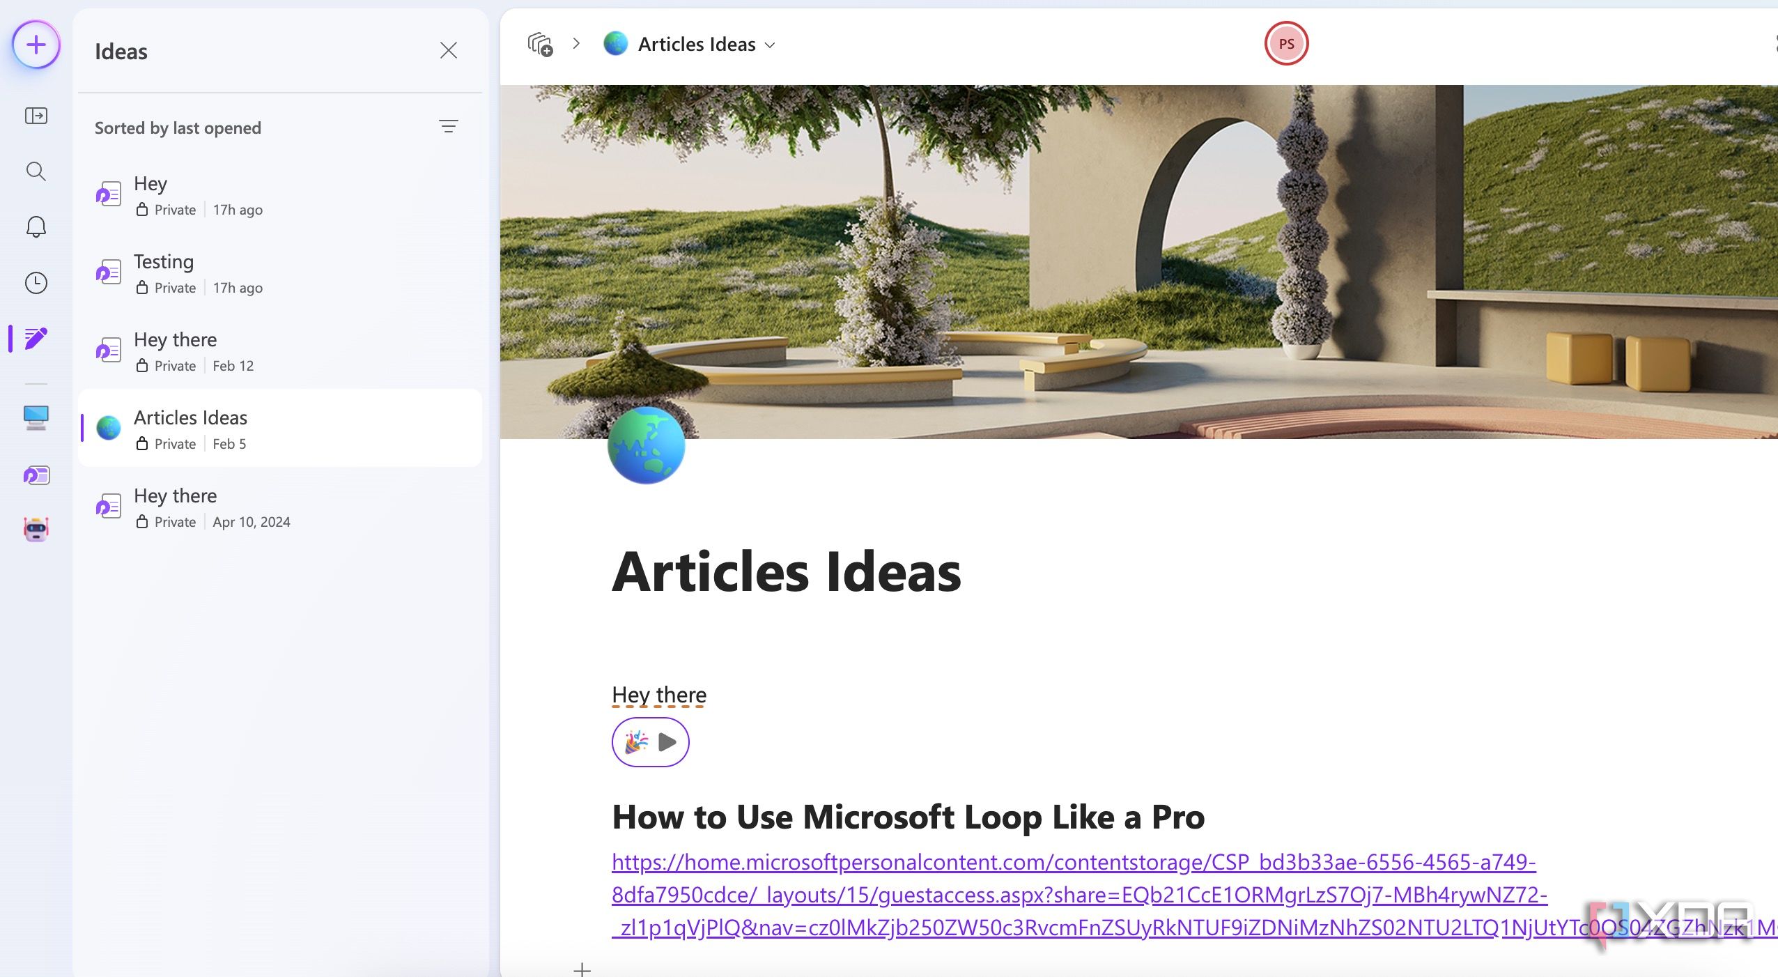Open the Search tool
This screenshot has height=977, width=1778.
(35, 171)
